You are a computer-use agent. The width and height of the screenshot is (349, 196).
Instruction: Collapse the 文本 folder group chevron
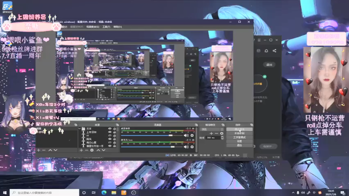[x=80, y=128]
